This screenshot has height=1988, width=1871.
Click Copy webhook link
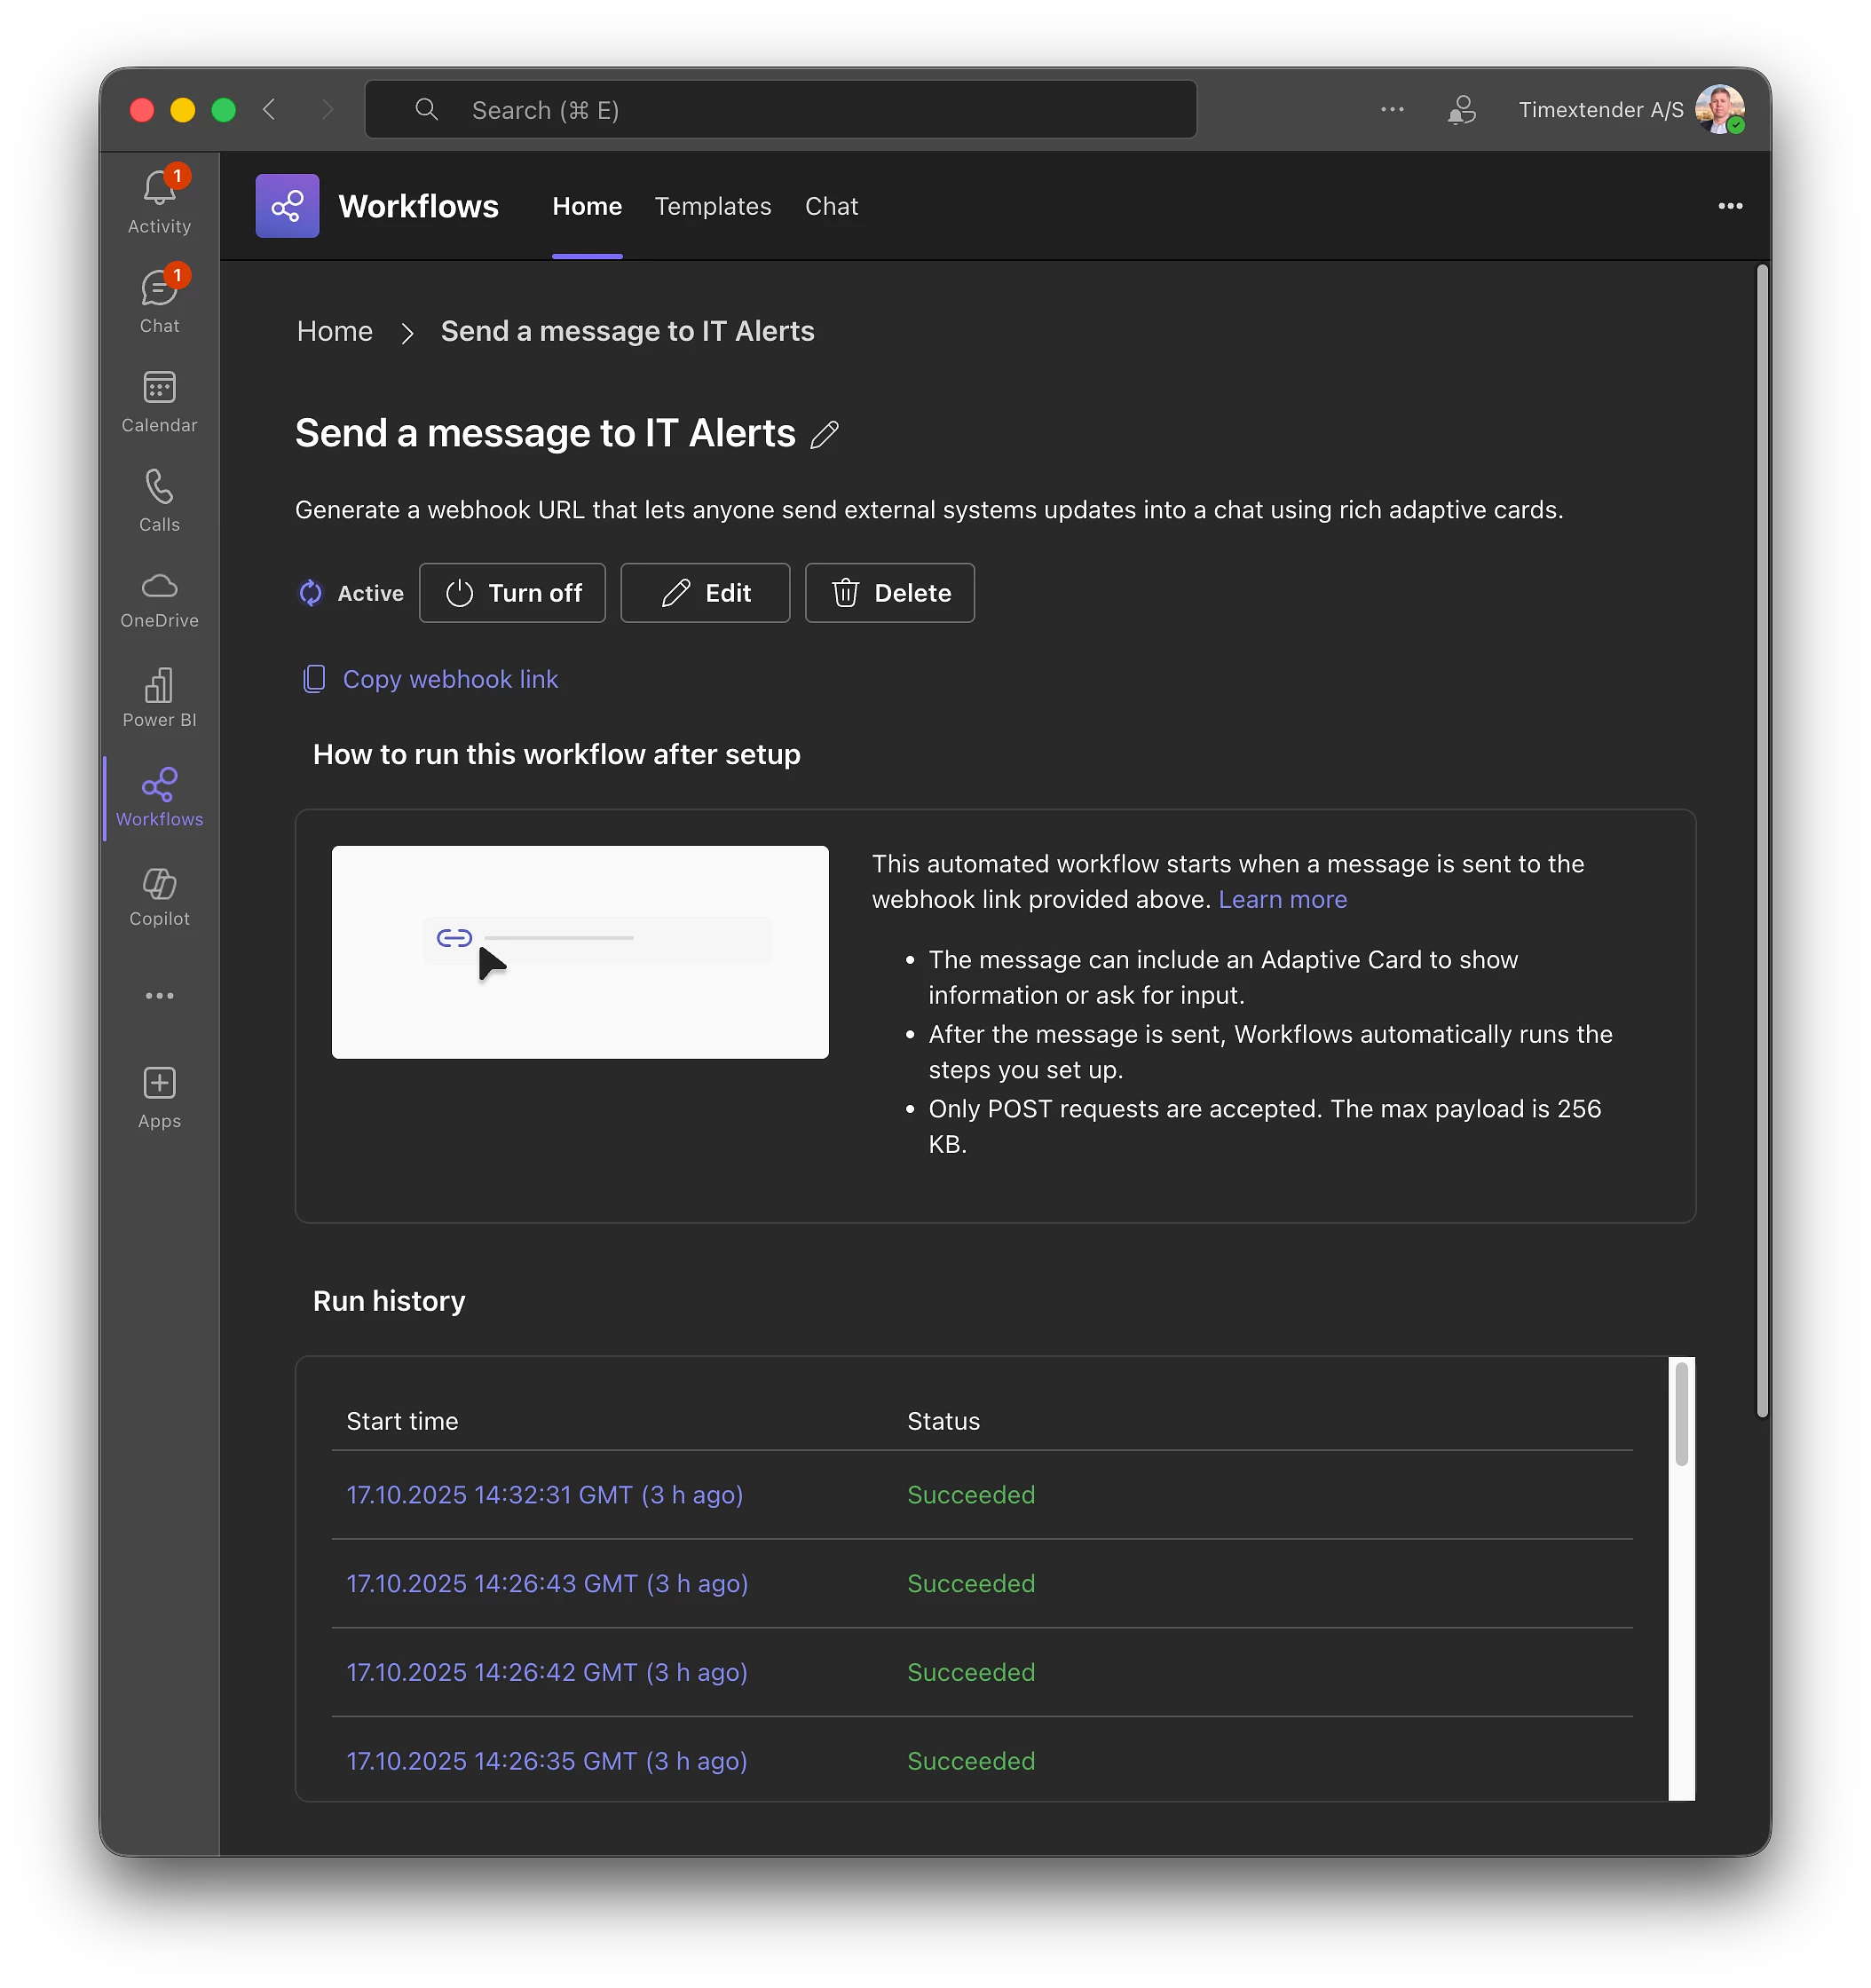tap(449, 679)
